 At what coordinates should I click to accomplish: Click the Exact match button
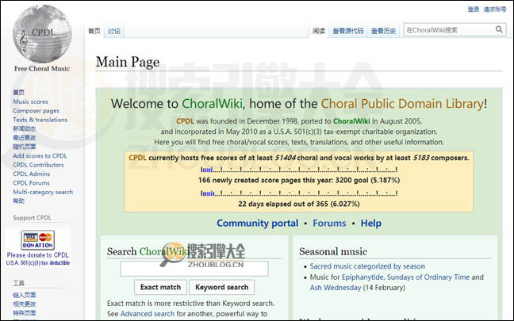pyautogui.click(x=160, y=287)
